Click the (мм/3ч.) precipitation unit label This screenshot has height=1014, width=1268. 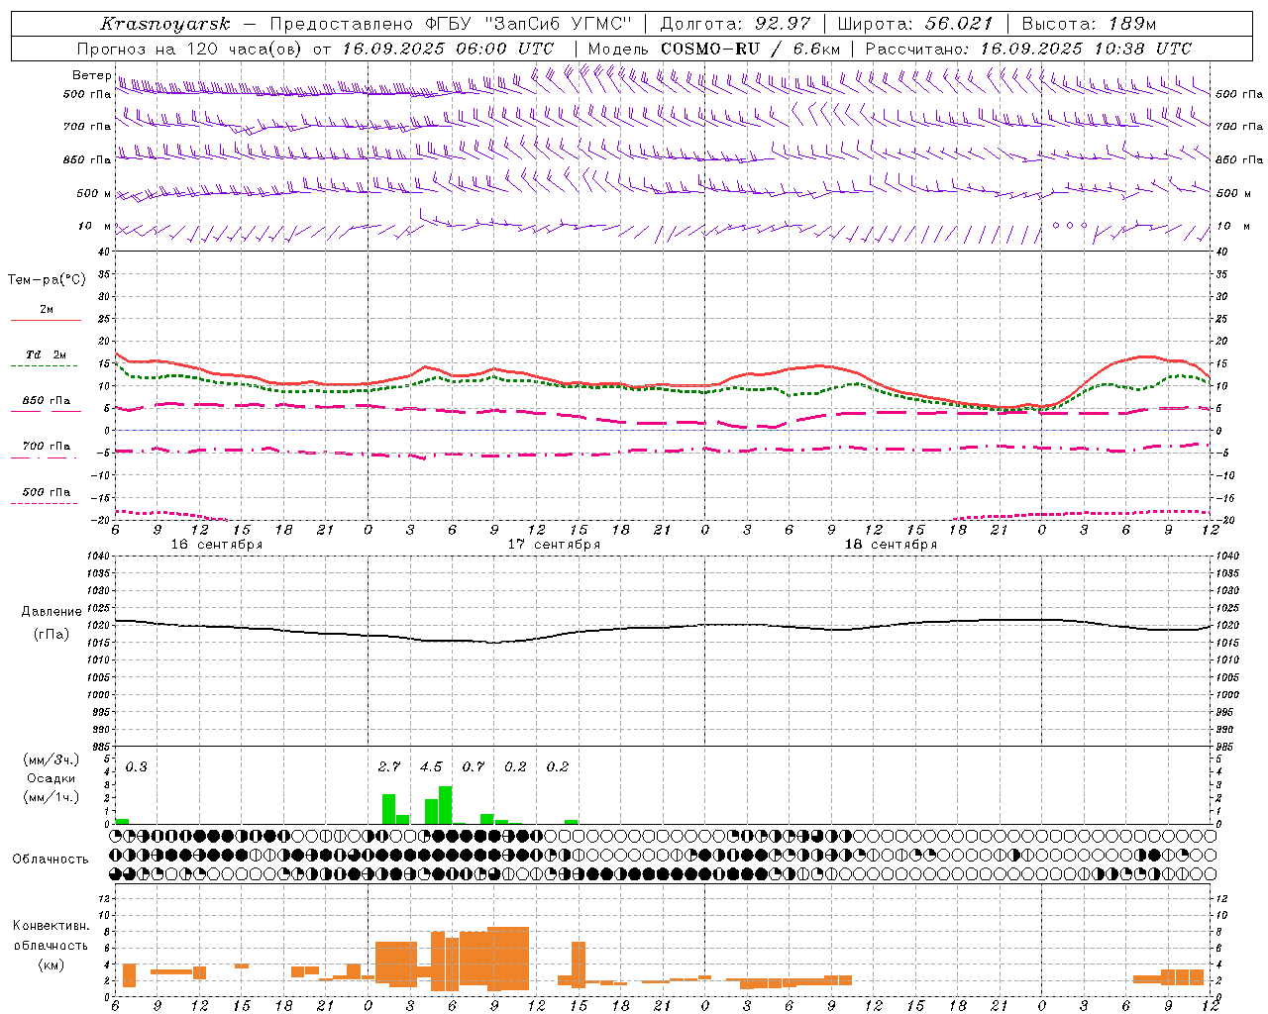click(x=52, y=760)
